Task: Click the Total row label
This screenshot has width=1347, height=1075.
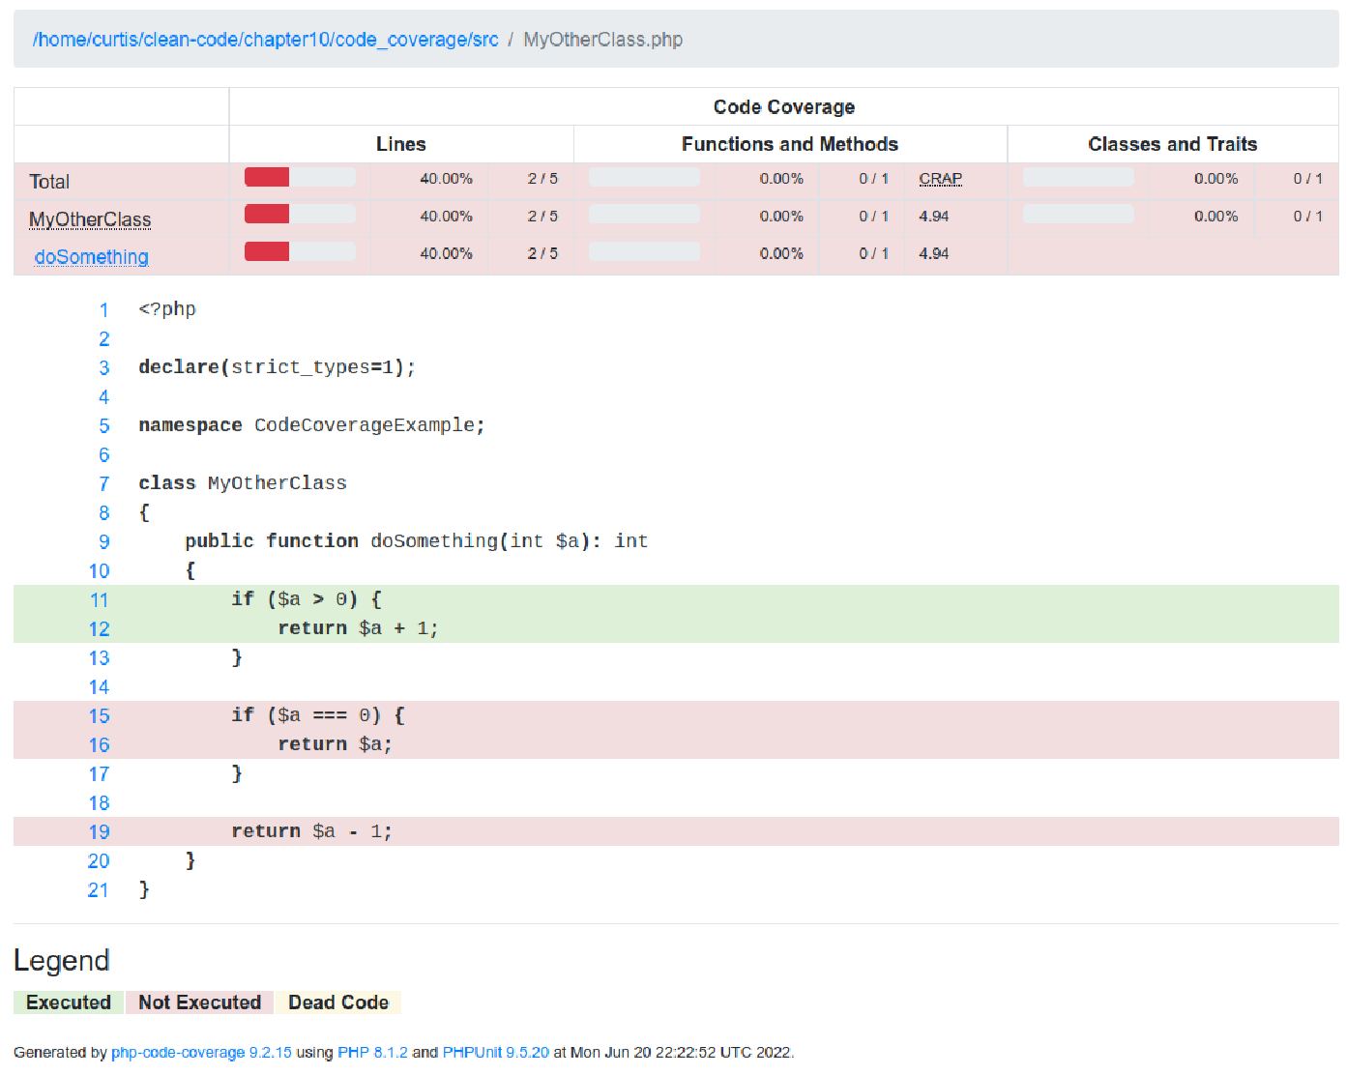Action: coord(49,182)
